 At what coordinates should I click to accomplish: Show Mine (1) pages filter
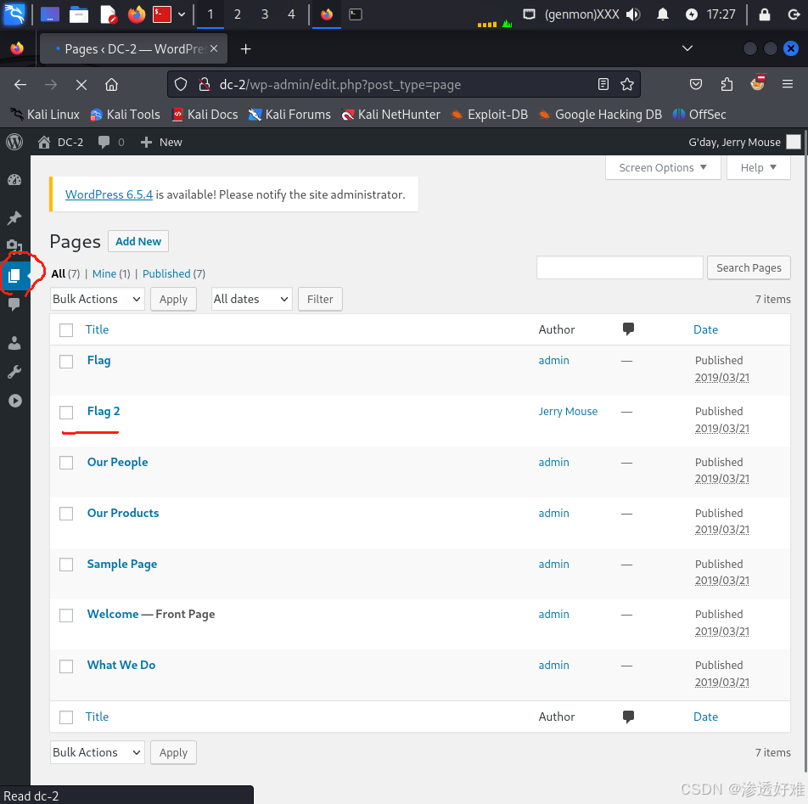(111, 273)
